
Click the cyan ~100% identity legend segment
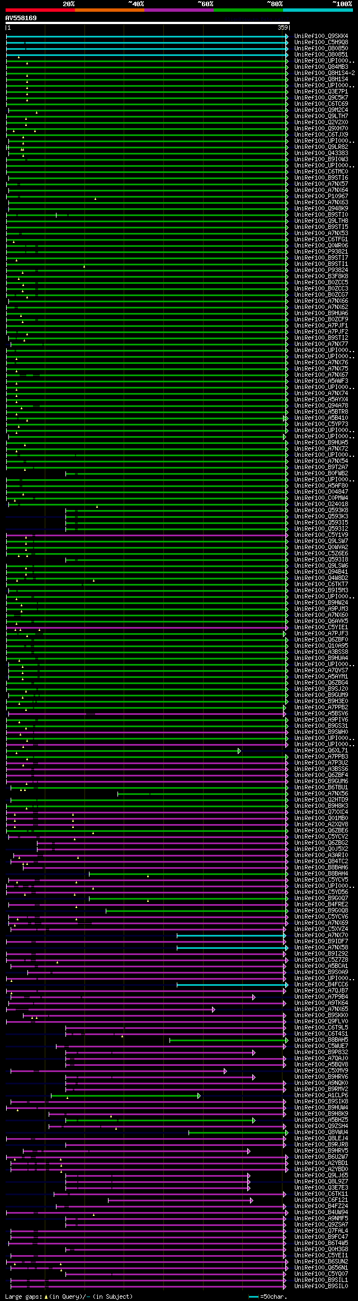318,10
